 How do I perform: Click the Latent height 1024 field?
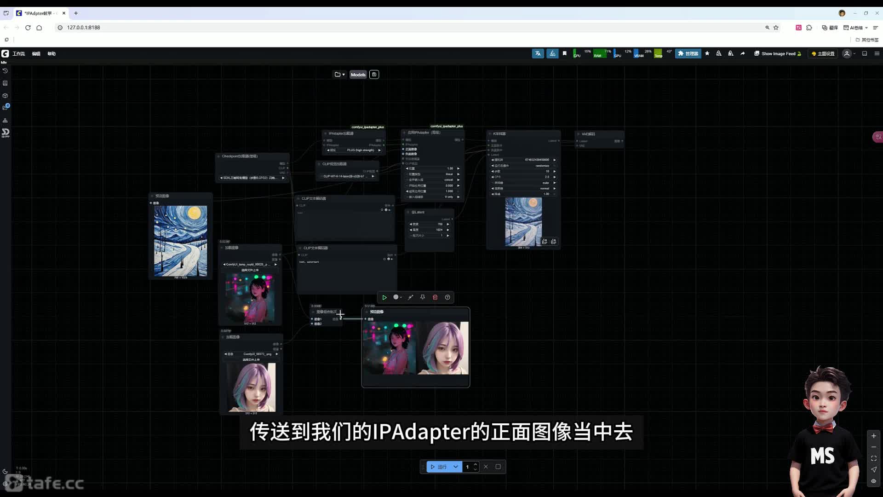click(429, 230)
